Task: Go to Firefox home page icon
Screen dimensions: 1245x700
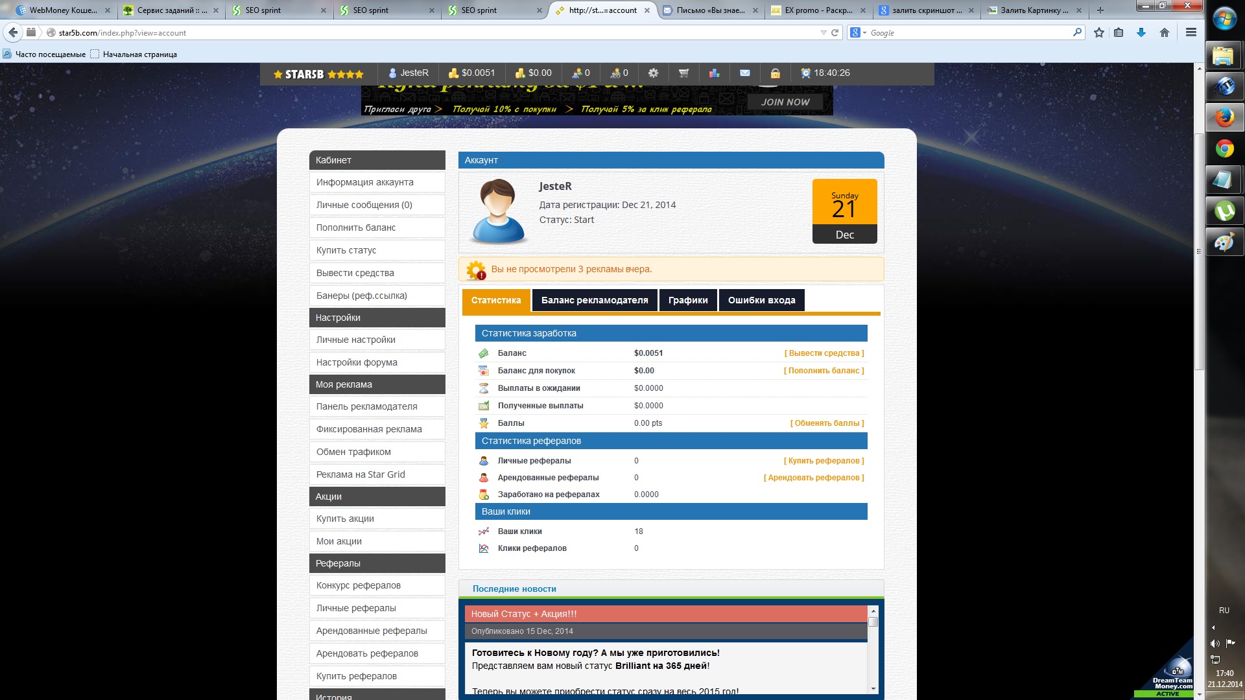Action: 1164,32
